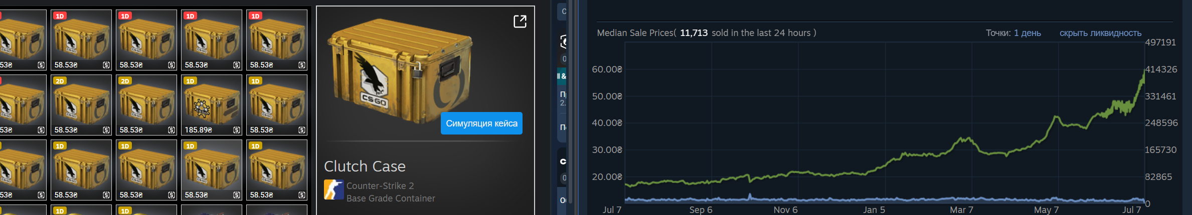Image resolution: width=1192 pixels, height=215 pixels.
Task: Click the 414326 volume axis label
Action: point(1161,69)
